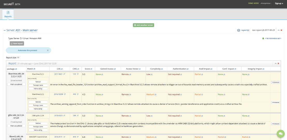Expand the 1 report(s) link
The width and height of the screenshot is (287, 140).
pos(245,30)
